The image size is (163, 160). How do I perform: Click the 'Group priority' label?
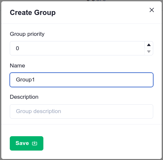[x=27, y=34]
